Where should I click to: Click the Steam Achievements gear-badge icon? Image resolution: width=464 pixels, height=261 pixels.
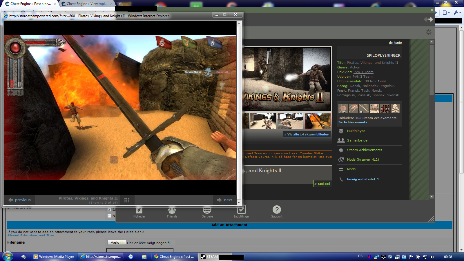(x=341, y=150)
